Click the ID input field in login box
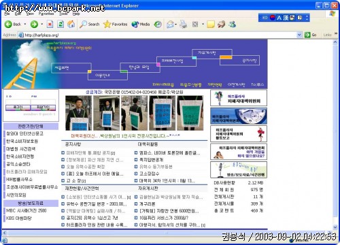The image size is (340, 245). click(x=18, y=102)
